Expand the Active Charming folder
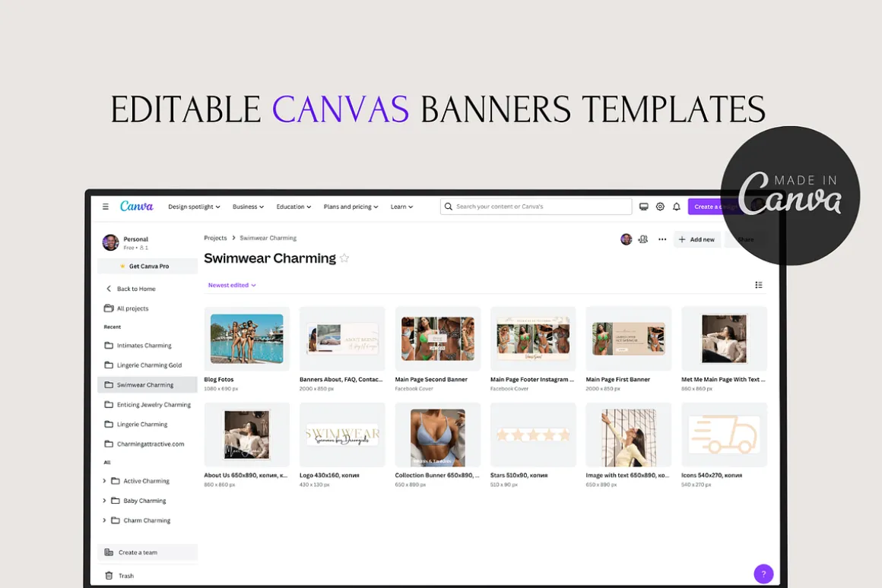Screen dimensions: 882x588 click(104, 481)
